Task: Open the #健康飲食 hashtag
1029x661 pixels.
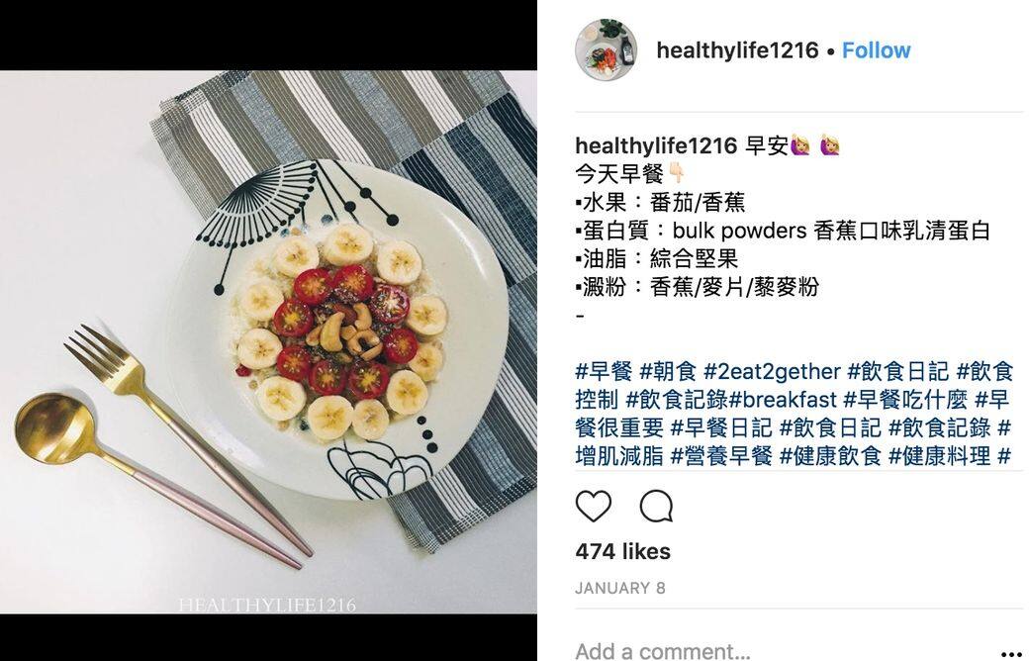Action: point(830,455)
